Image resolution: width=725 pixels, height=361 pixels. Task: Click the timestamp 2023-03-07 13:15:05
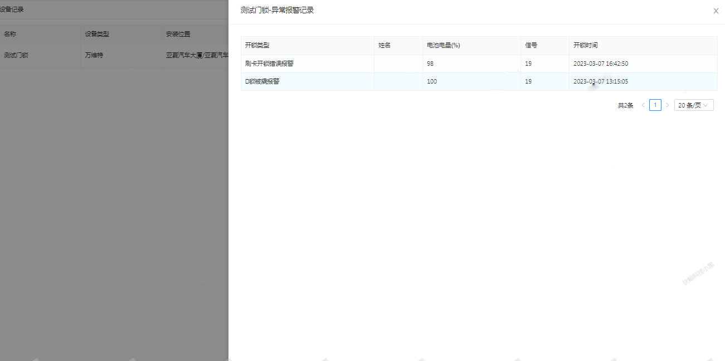601,81
